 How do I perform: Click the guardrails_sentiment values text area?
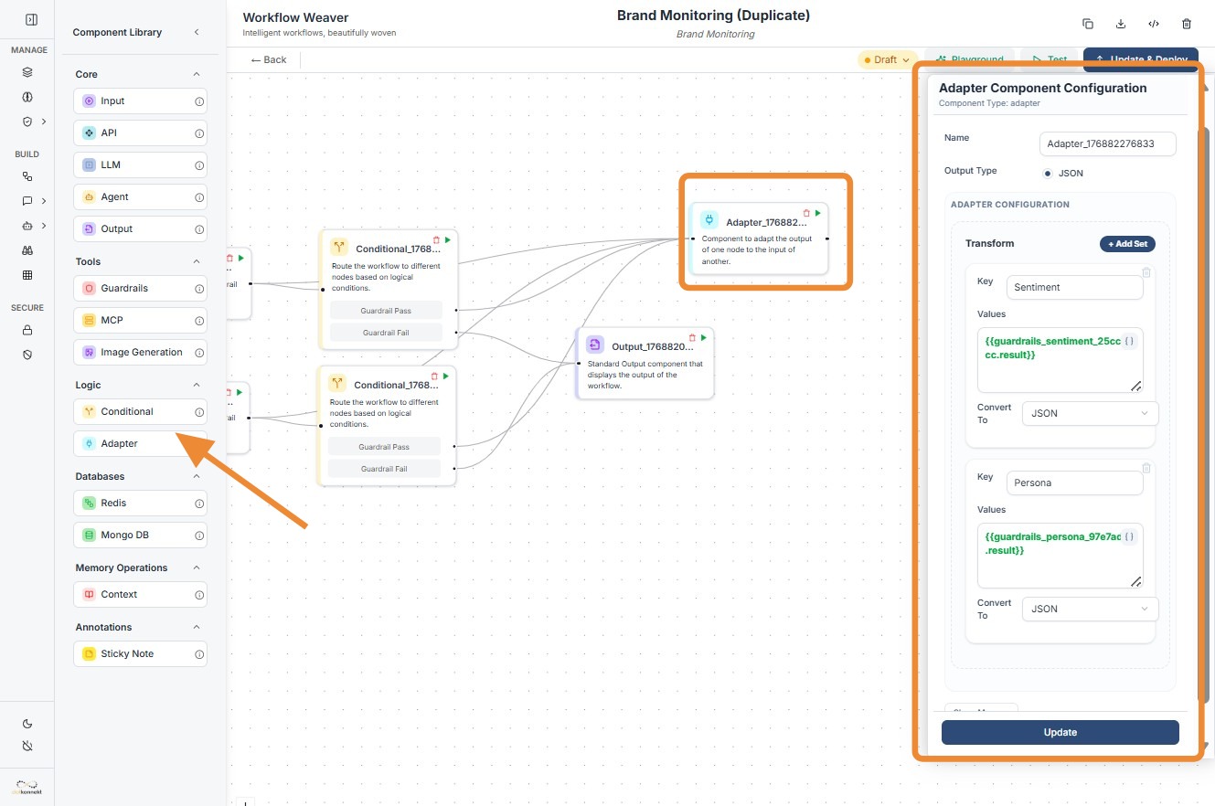point(1060,360)
